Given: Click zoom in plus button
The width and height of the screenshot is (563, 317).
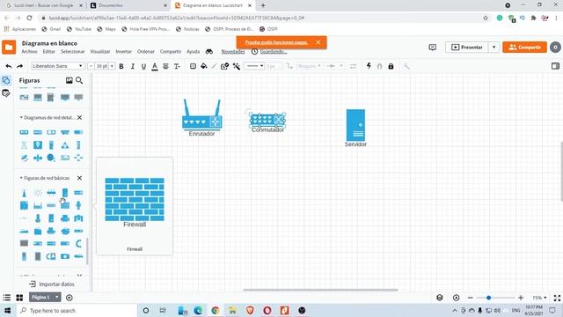Looking at the screenshot, I should (521, 298).
